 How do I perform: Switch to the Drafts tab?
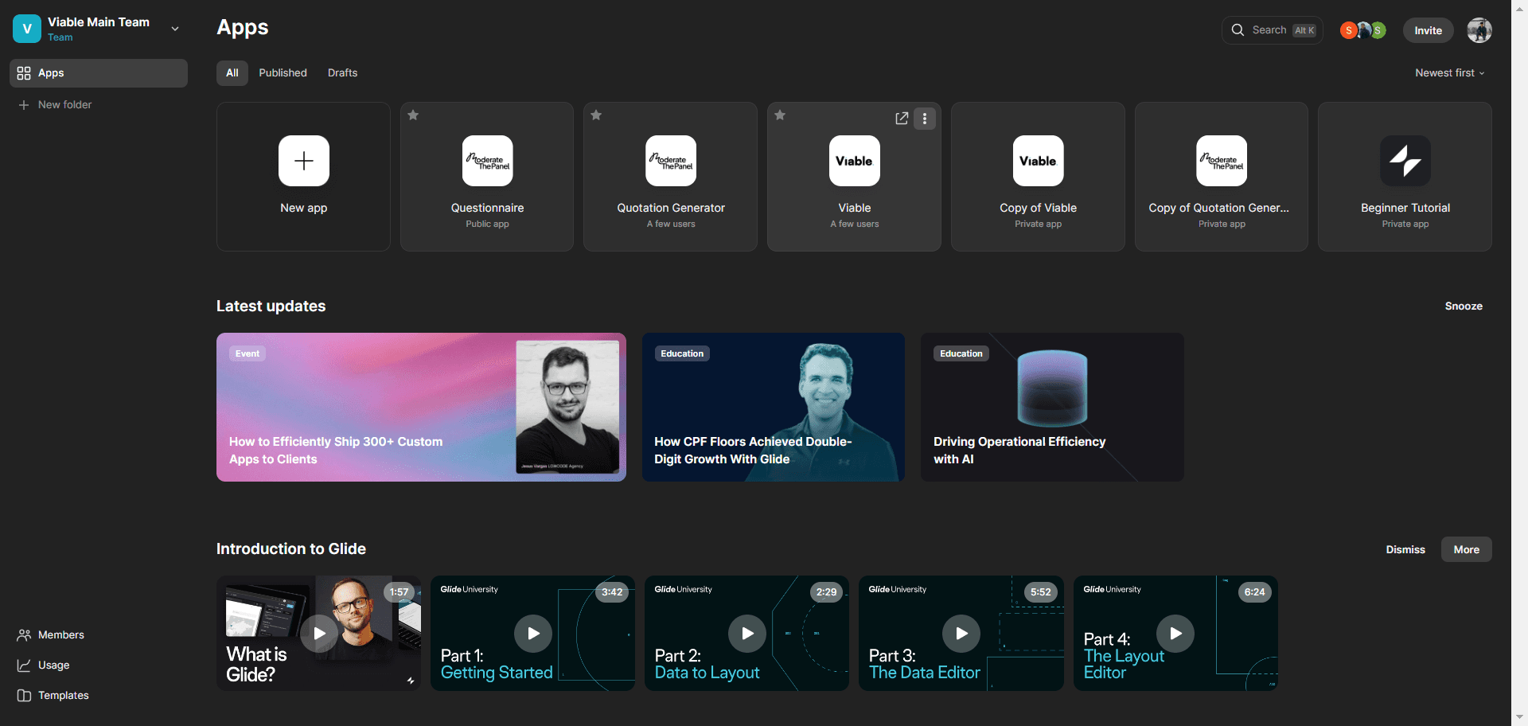pos(342,72)
